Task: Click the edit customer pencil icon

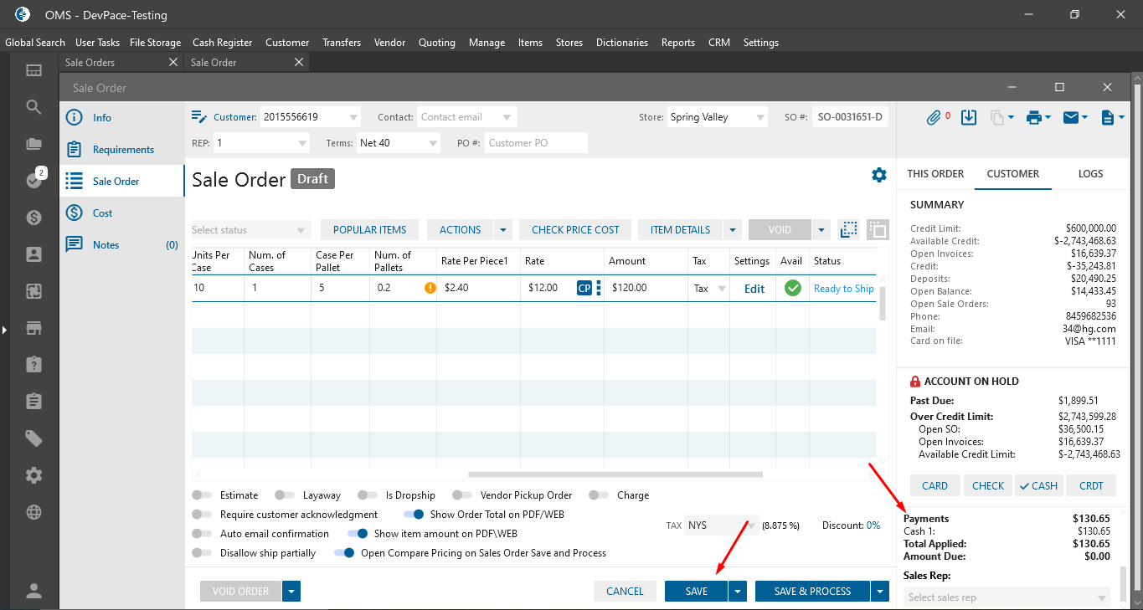Action: point(199,117)
